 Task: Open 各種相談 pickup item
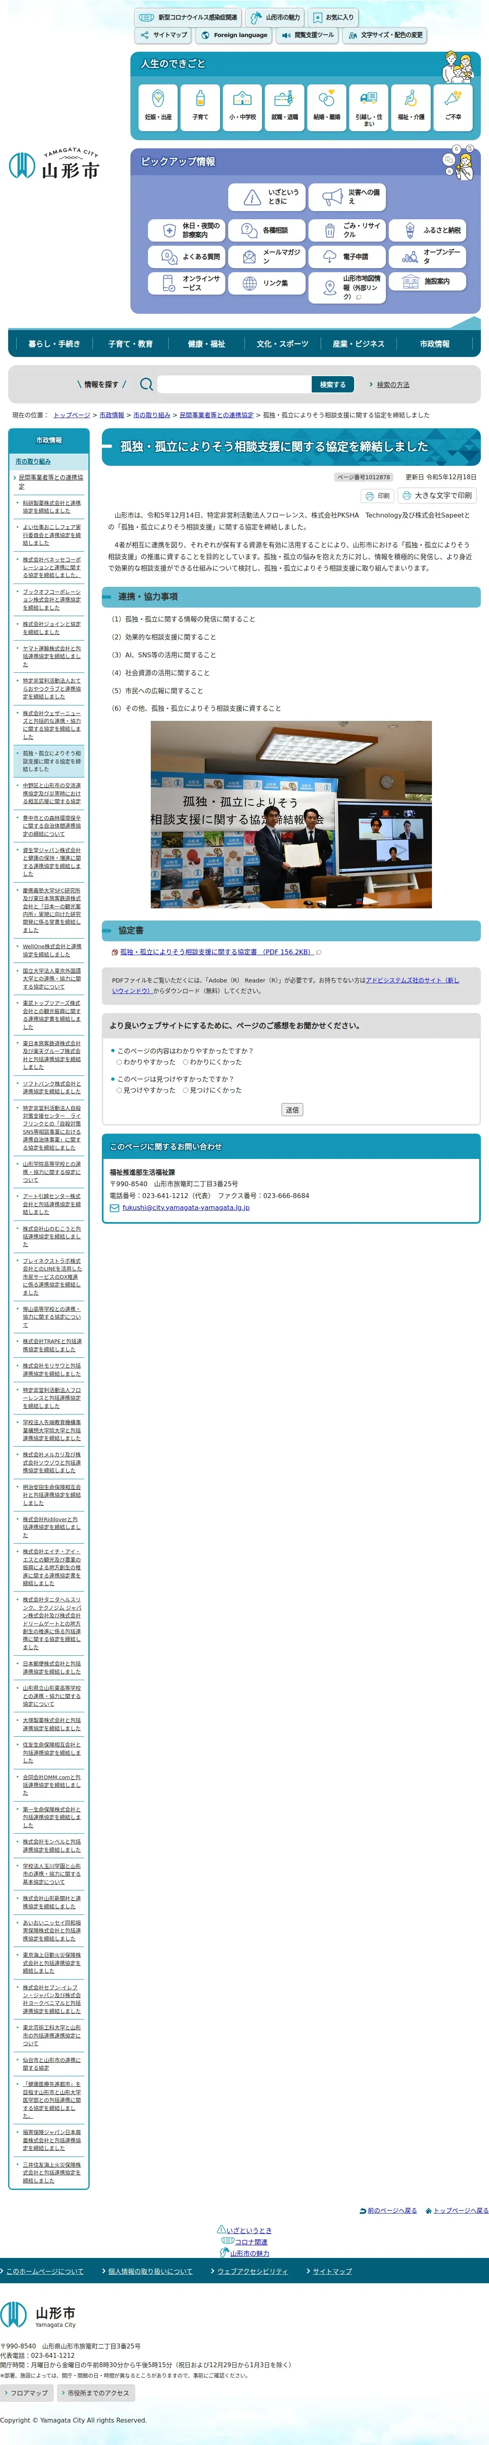pyautogui.click(x=267, y=231)
